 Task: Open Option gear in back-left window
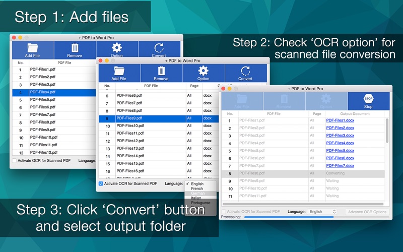(x=117, y=49)
